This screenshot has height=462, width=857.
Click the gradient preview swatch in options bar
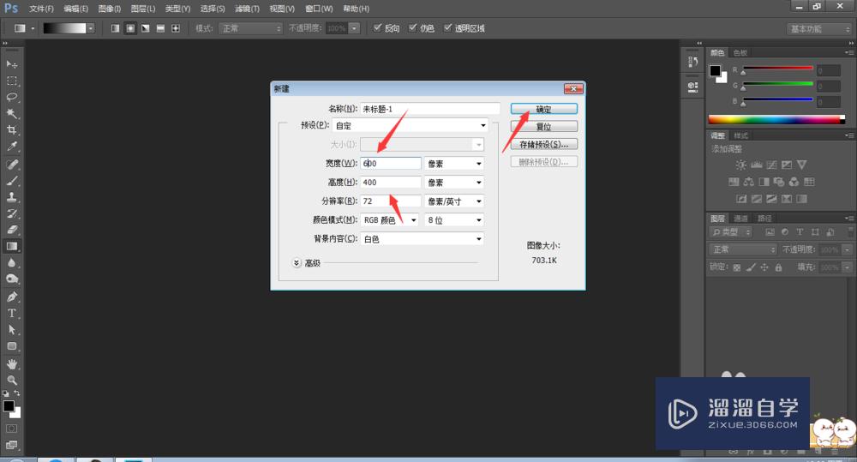pos(64,28)
